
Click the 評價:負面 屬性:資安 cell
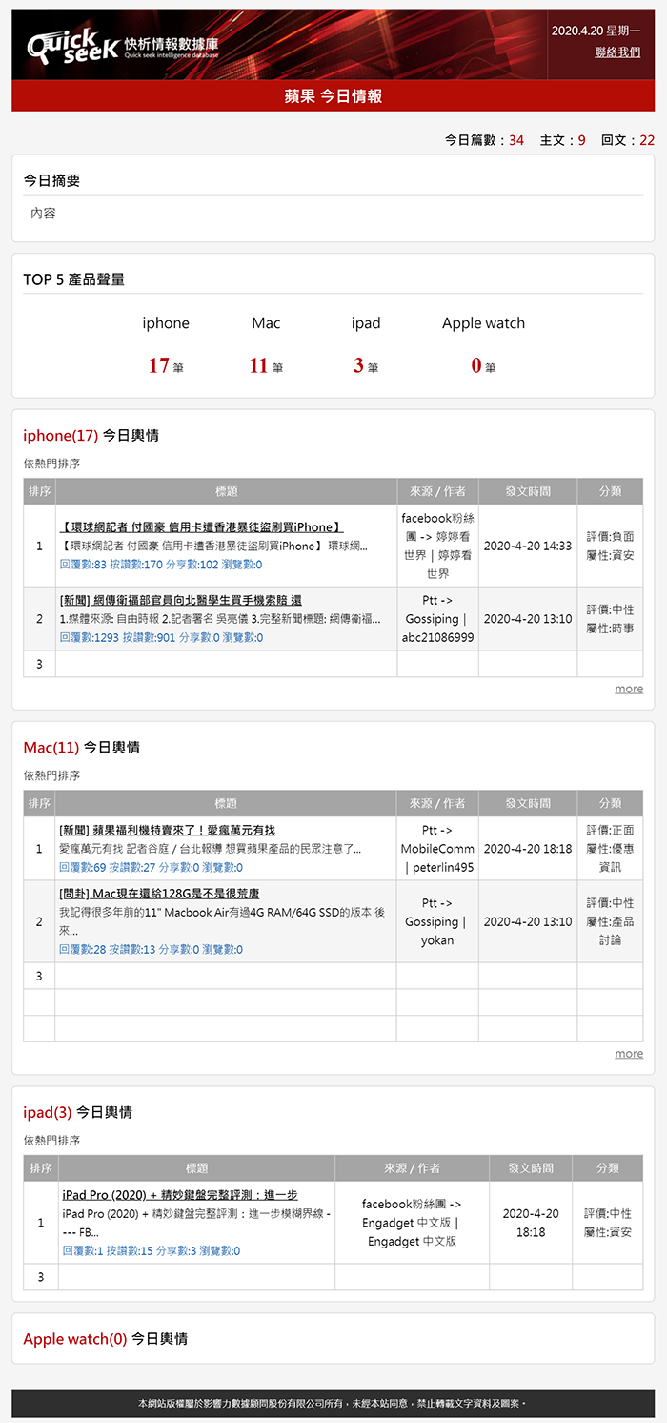click(x=611, y=547)
